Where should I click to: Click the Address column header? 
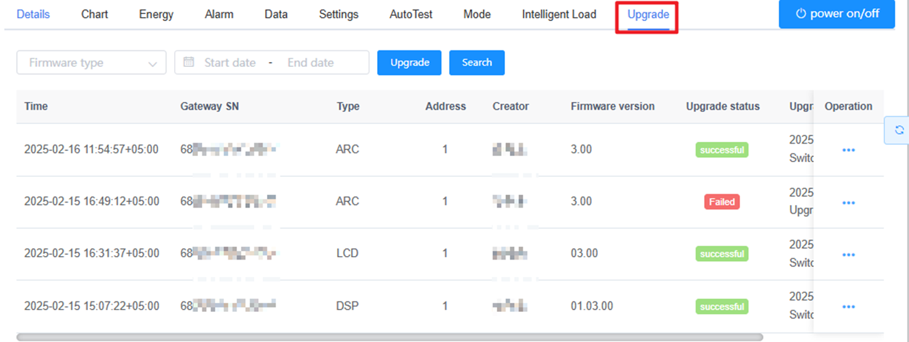445,106
